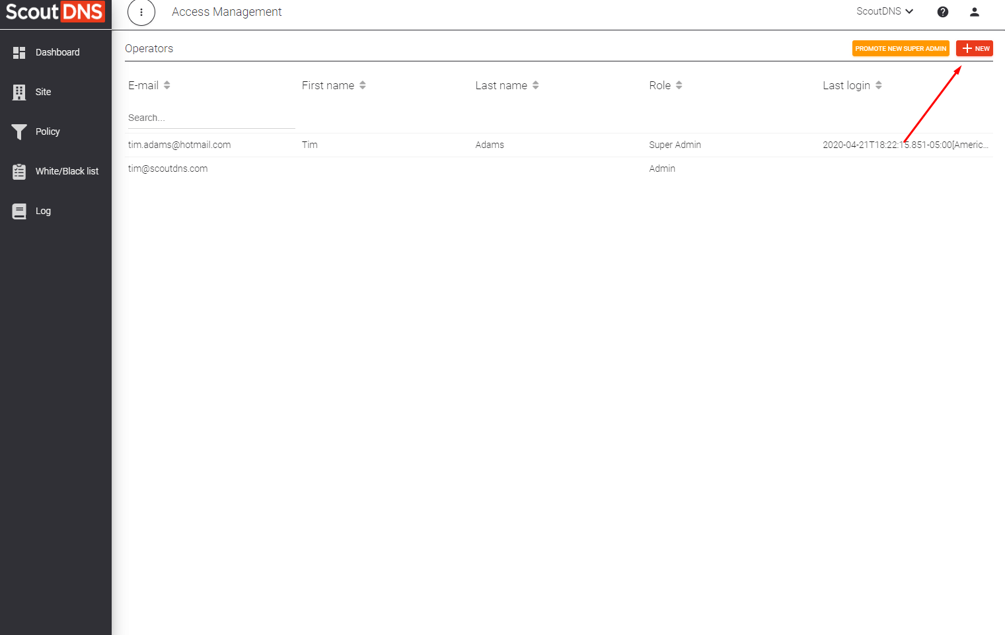Image resolution: width=1005 pixels, height=635 pixels.
Task: Open the help question mark icon
Action: coord(943,12)
